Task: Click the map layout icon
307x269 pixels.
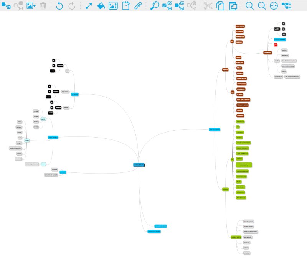Action: [x=286, y=6]
